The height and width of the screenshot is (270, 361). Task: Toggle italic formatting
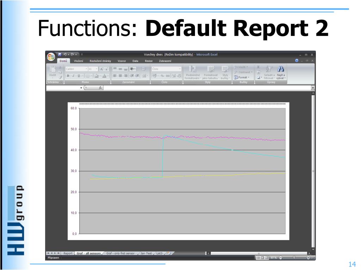click(73, 76)
